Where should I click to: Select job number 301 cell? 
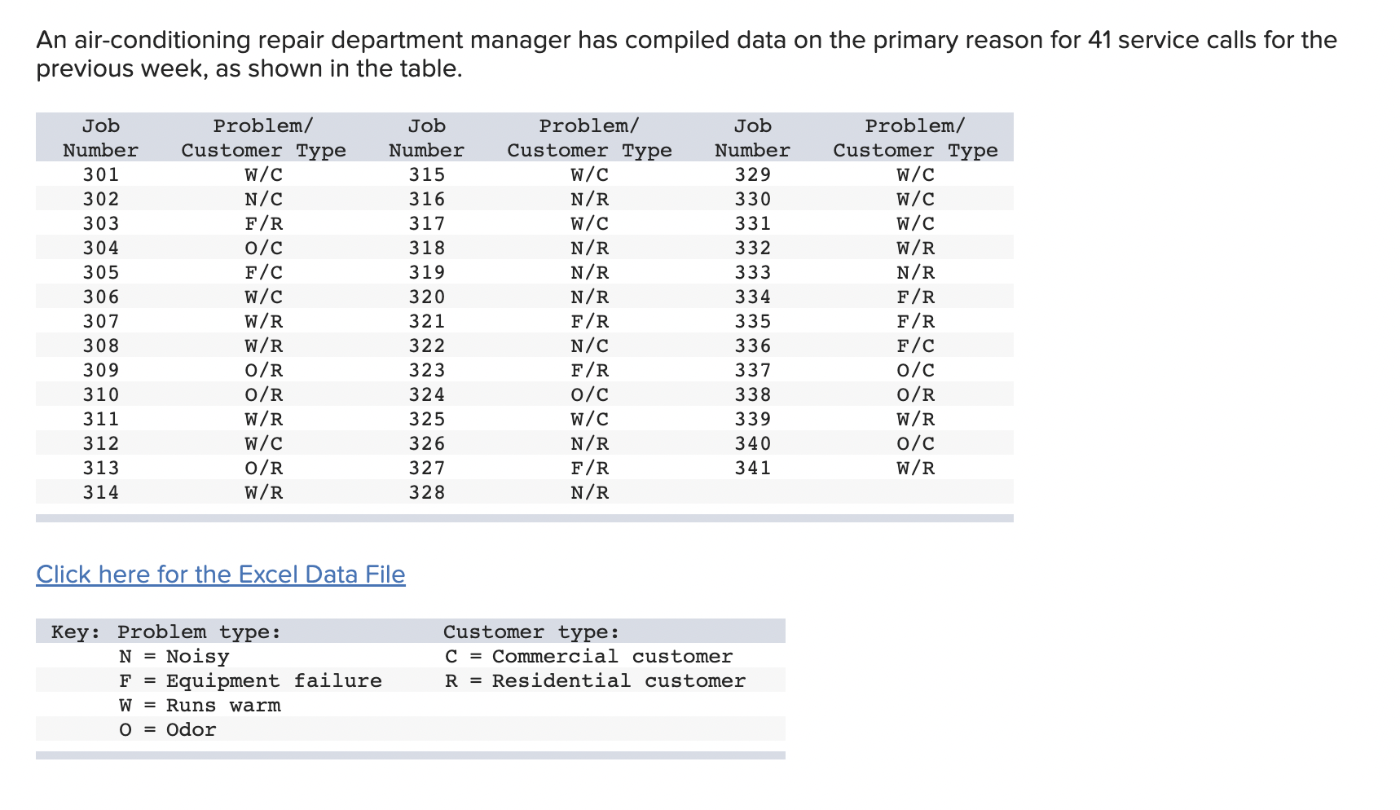coord(101,174)
